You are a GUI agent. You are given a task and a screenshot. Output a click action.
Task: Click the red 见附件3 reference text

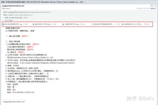(x=31, y=47)
